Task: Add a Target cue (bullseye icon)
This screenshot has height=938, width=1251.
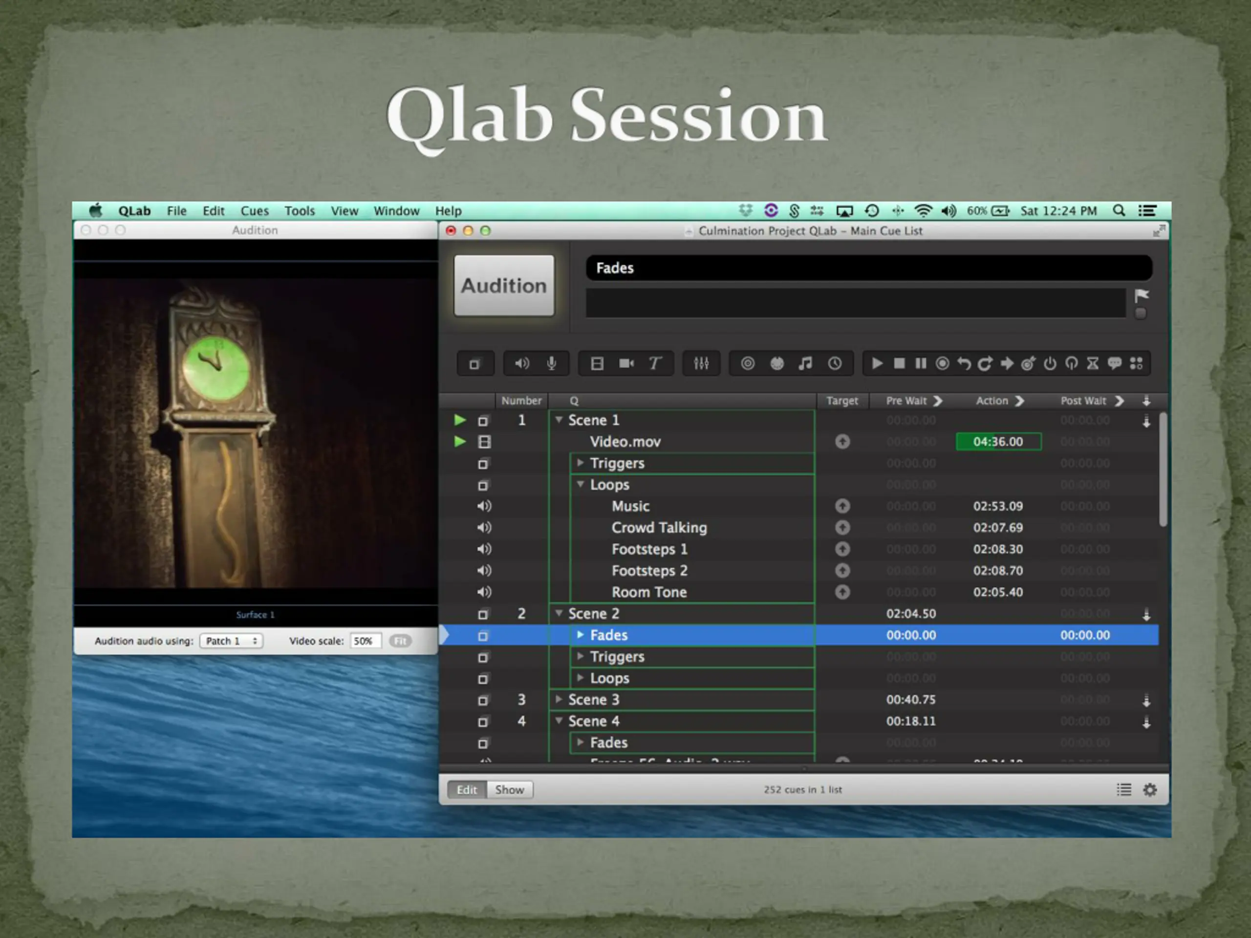Action: tap(1028, 363)
